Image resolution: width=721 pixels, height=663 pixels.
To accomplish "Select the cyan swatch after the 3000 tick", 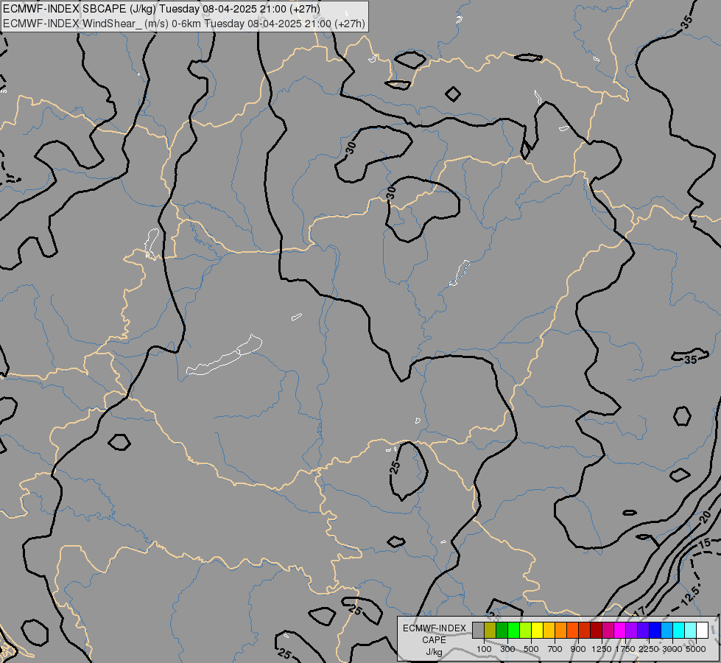I will tap(679, 630).
